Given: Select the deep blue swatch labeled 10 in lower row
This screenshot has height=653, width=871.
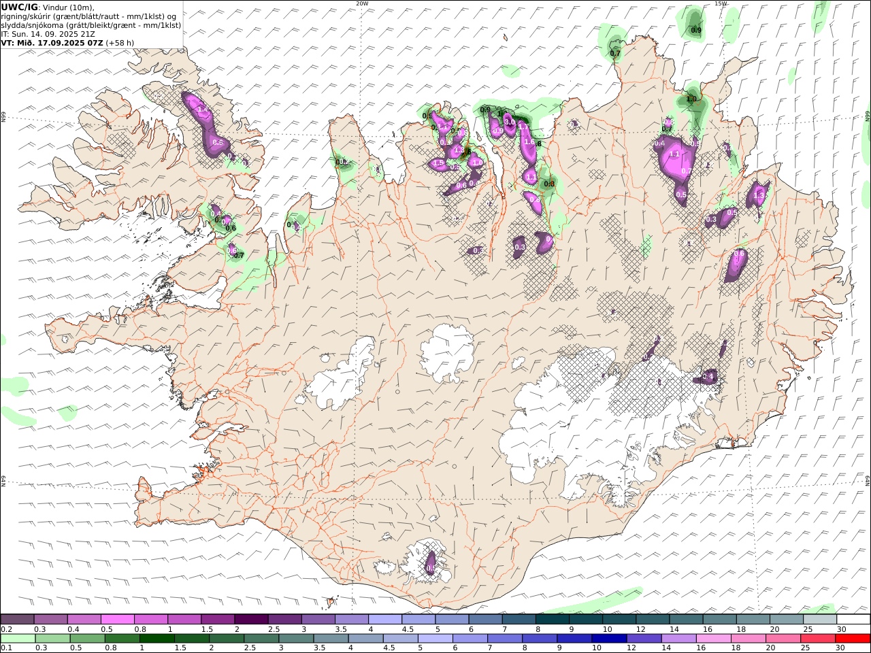Looking at the screenshot, I should coord(609,639).
